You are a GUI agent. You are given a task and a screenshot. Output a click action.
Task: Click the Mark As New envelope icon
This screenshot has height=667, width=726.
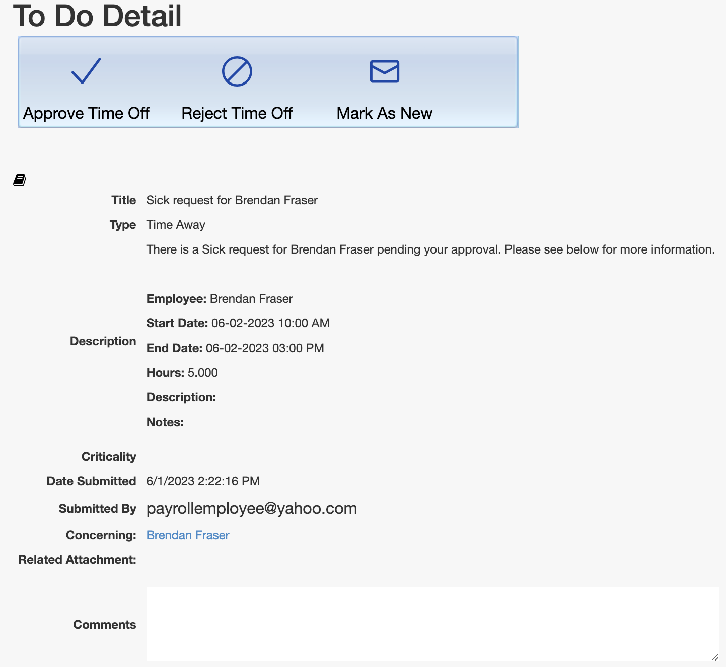[x=384, y=71]
